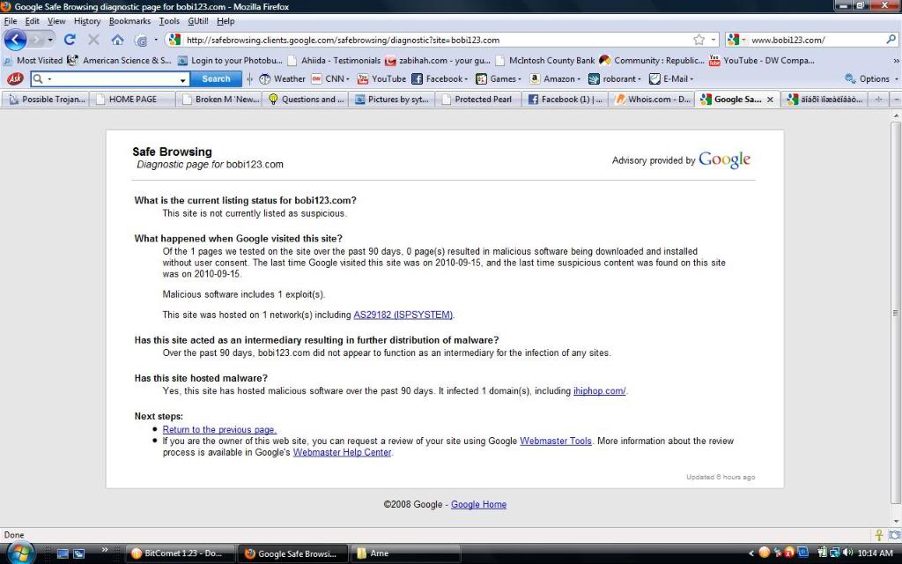This screenshot has height=564, width=902.
Task: Switch to the Protected Pearl tab
Action: point(478,99)
